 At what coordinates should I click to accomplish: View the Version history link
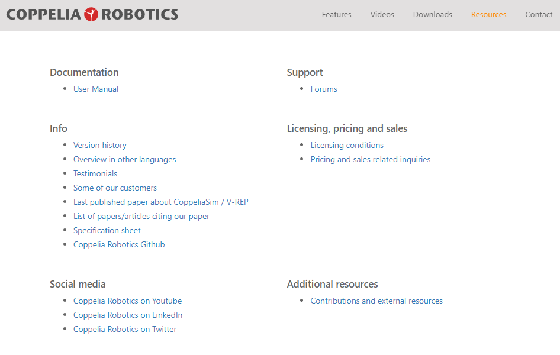pyautogui.click(x=100, y=145)
